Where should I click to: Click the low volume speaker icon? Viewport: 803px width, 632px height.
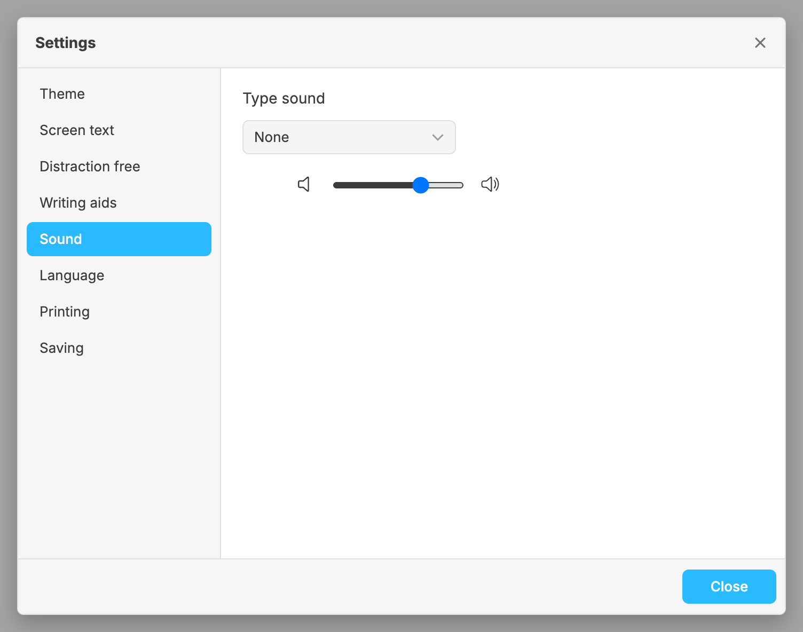point(304,185)
